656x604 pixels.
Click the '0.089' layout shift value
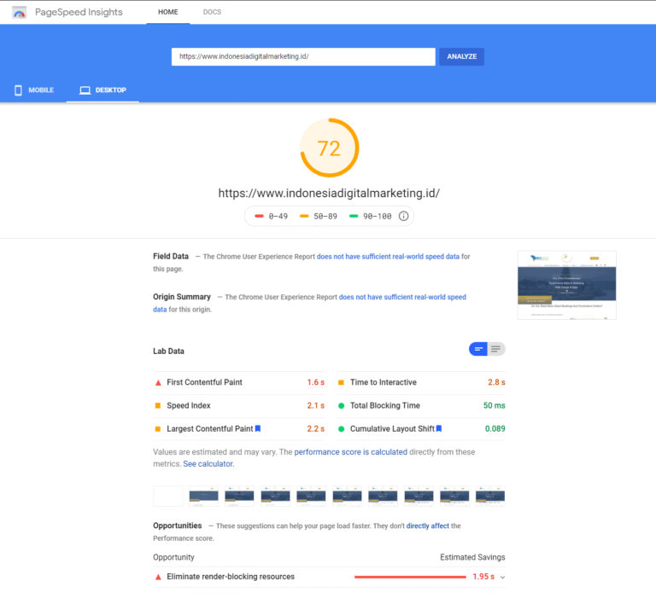[495, 428]
